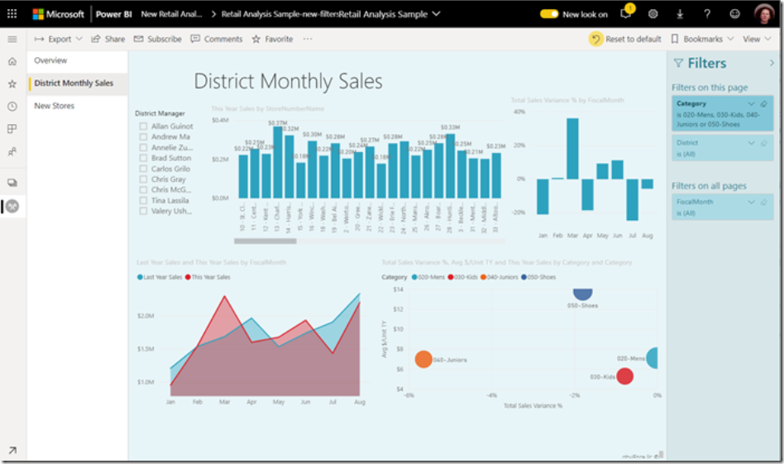Check the Allan Guinot checkbox
The image size is (784, 464).
click(143, 127)
